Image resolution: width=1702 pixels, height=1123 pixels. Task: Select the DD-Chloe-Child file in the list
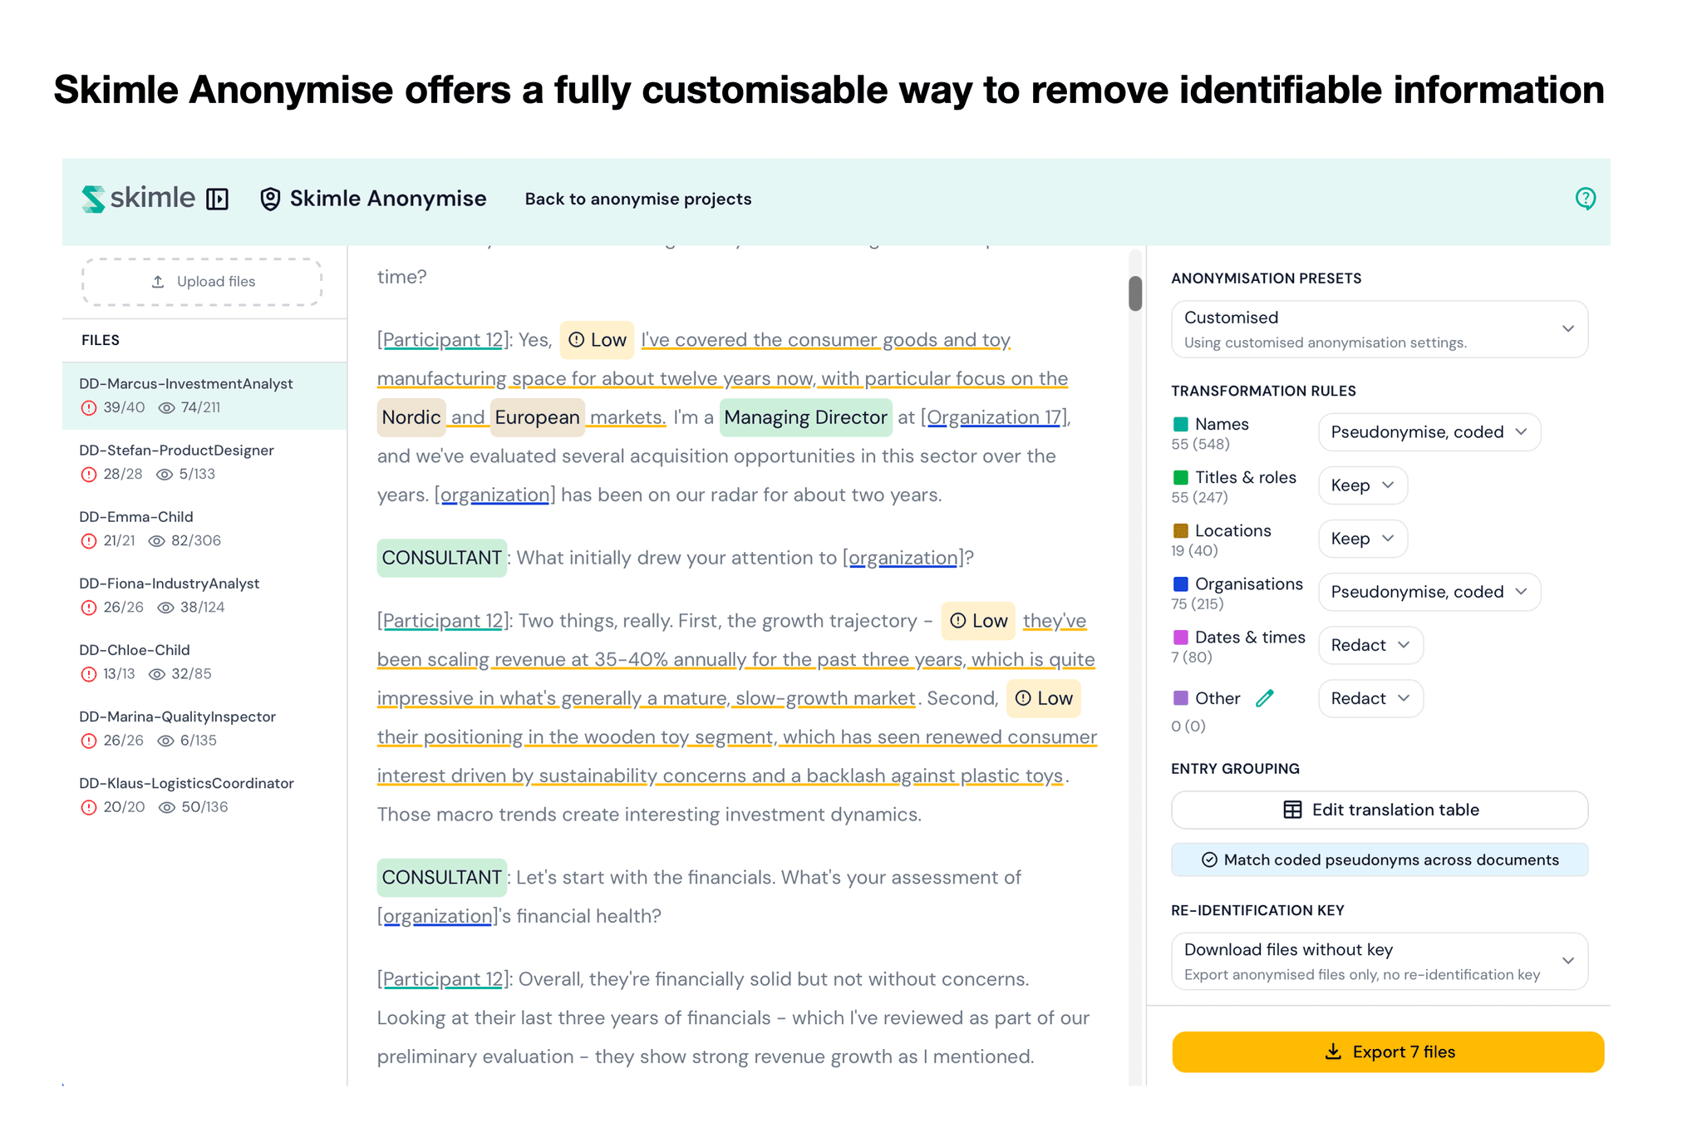click(x=135, y=649)
